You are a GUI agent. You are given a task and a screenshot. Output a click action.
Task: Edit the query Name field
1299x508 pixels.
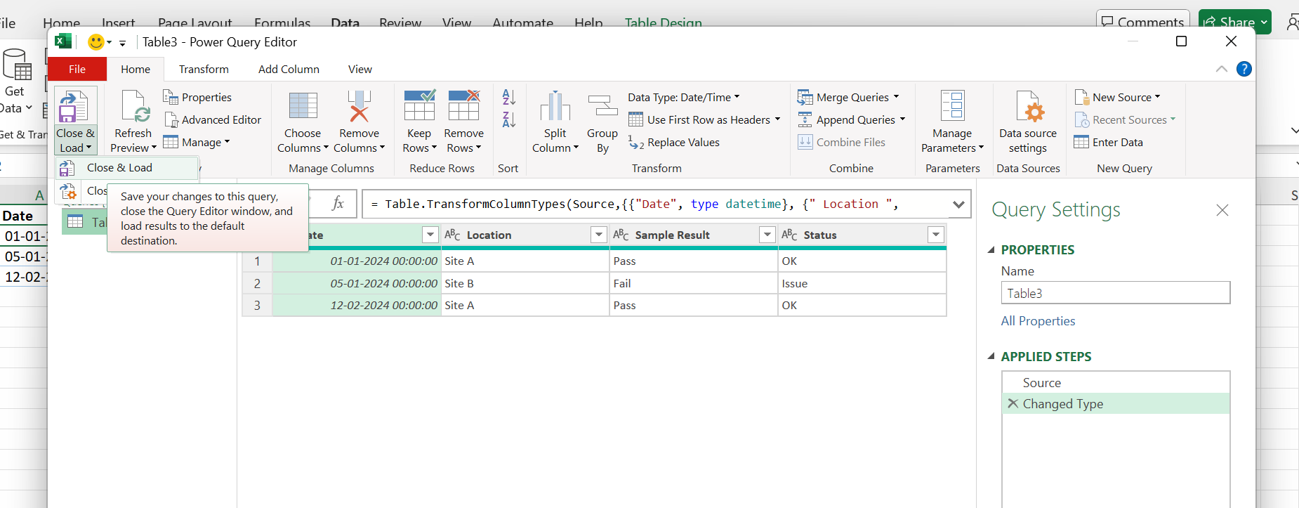pos(1116,293)
